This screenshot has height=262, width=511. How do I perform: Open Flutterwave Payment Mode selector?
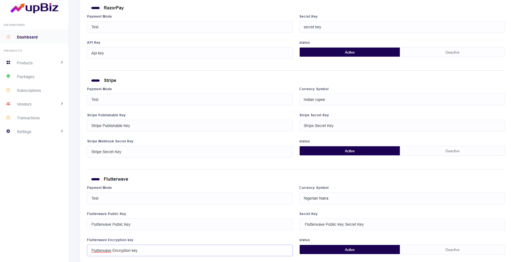[x=190, y=198]
